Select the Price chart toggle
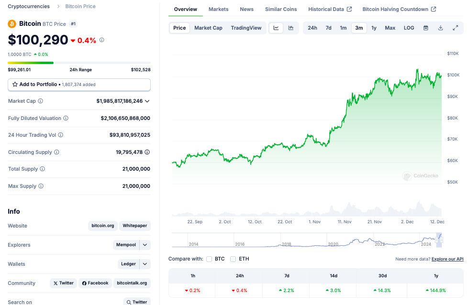468x305 pixels. coord(179,28)
